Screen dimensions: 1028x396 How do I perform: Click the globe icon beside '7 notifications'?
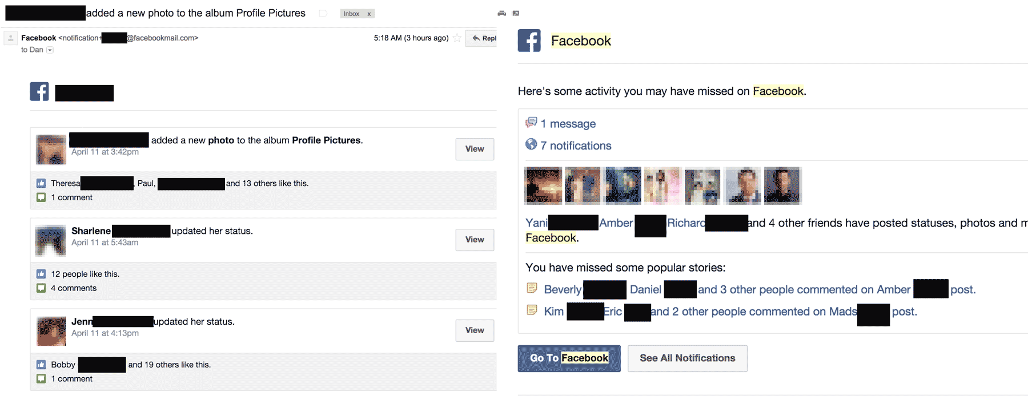coord(531,144)
